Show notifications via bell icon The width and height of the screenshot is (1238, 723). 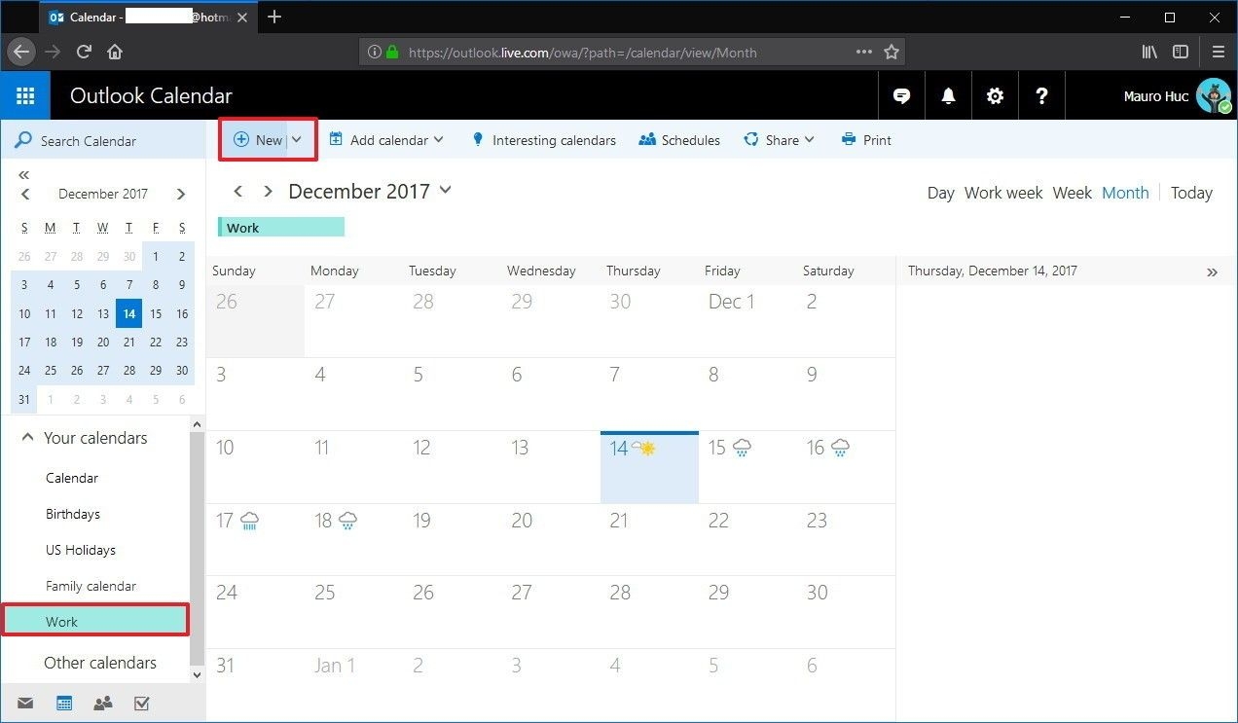[x=948, y=95]
